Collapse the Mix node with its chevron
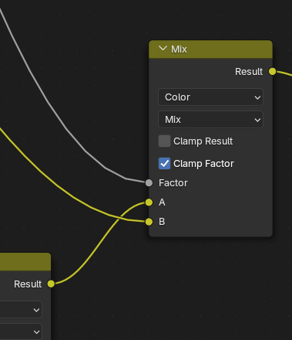Viewport: 292px width, 340px height. [x=163, y=49]
